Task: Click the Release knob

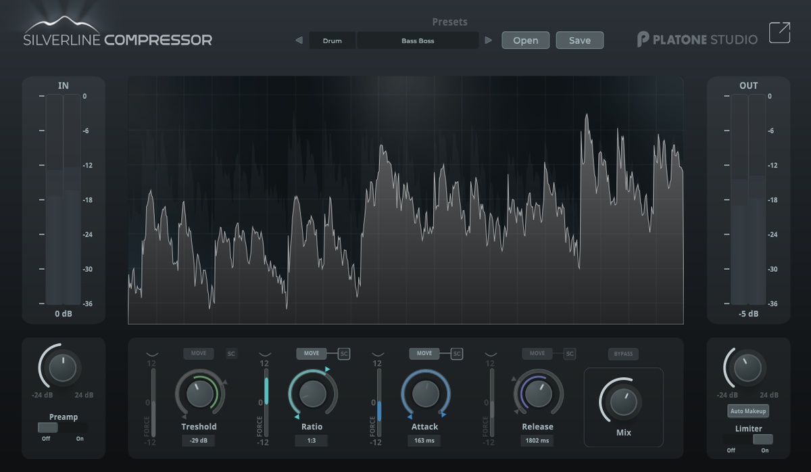Action: 538,394
